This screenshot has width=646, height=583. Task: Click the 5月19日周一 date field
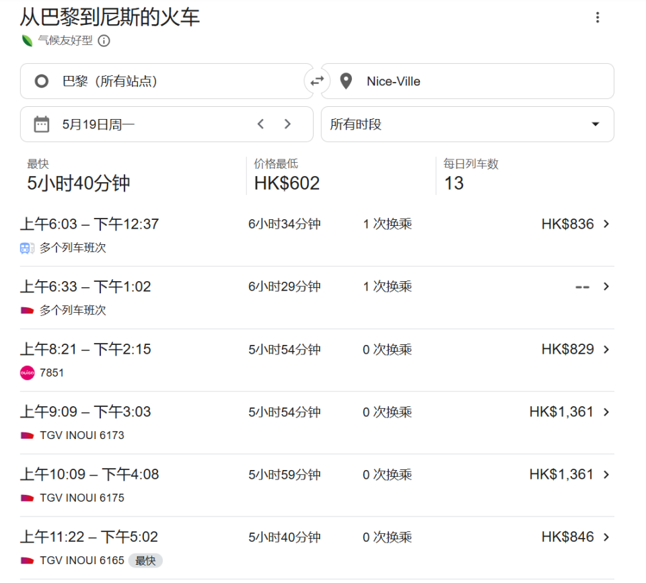166,124
